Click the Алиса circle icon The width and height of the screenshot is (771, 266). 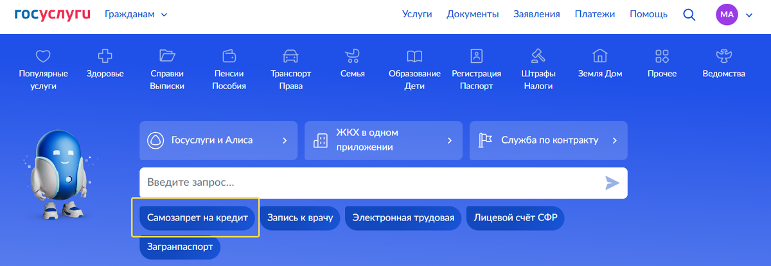coord(155,140)
